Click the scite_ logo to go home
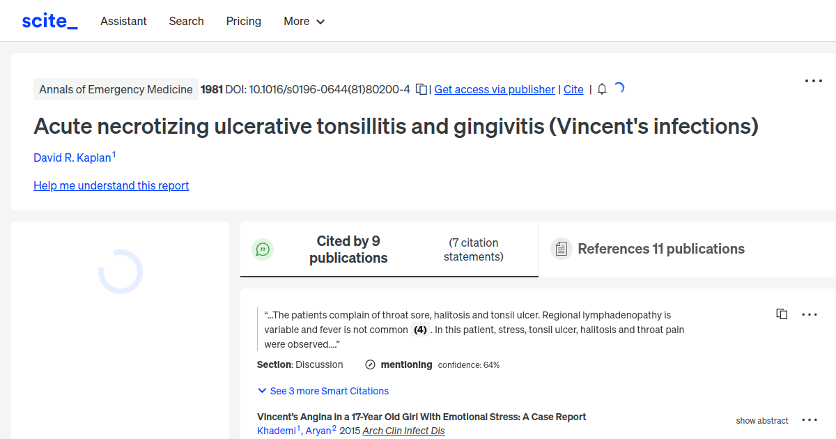 [49, 20]
